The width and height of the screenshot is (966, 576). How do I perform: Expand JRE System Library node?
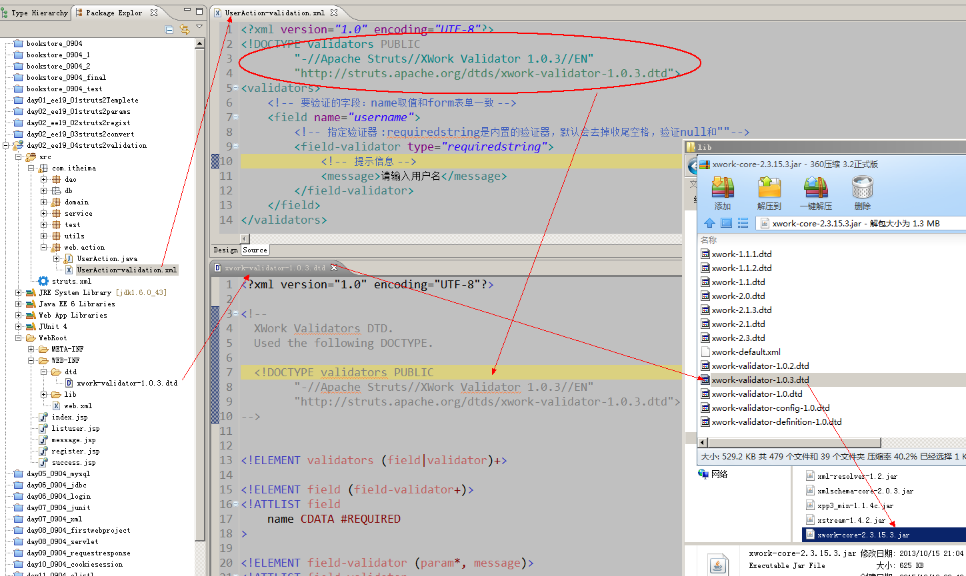point(19,293)
